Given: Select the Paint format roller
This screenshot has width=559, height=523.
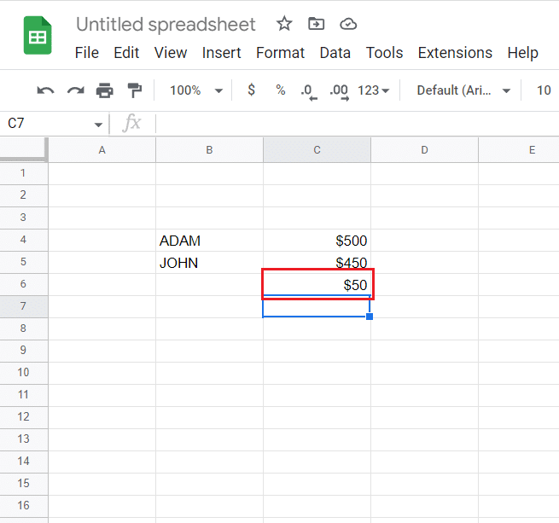Looking at the screenshot, I should [x=134, y=90].
